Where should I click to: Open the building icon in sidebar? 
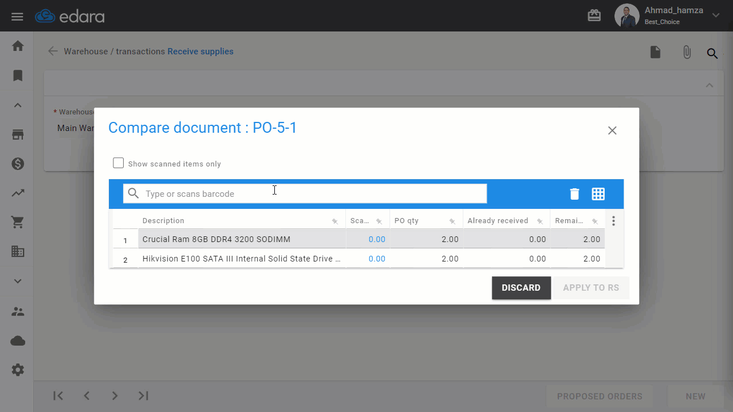click(18, 251)
